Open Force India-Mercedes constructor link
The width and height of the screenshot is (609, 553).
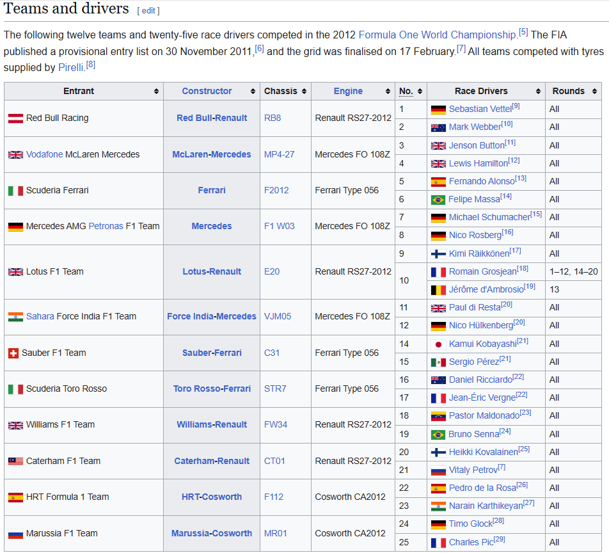tap(212, 317)
